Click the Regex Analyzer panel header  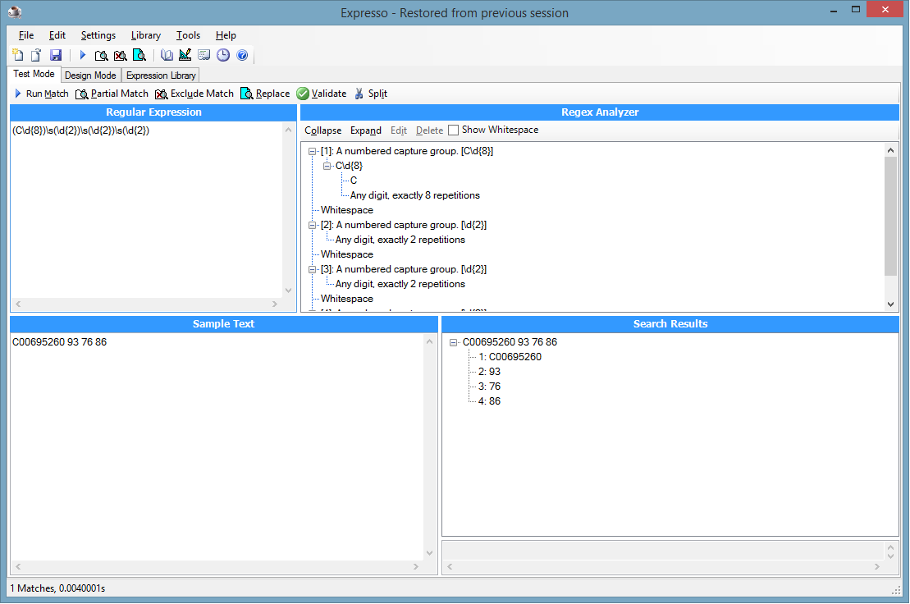pos(600,112)
